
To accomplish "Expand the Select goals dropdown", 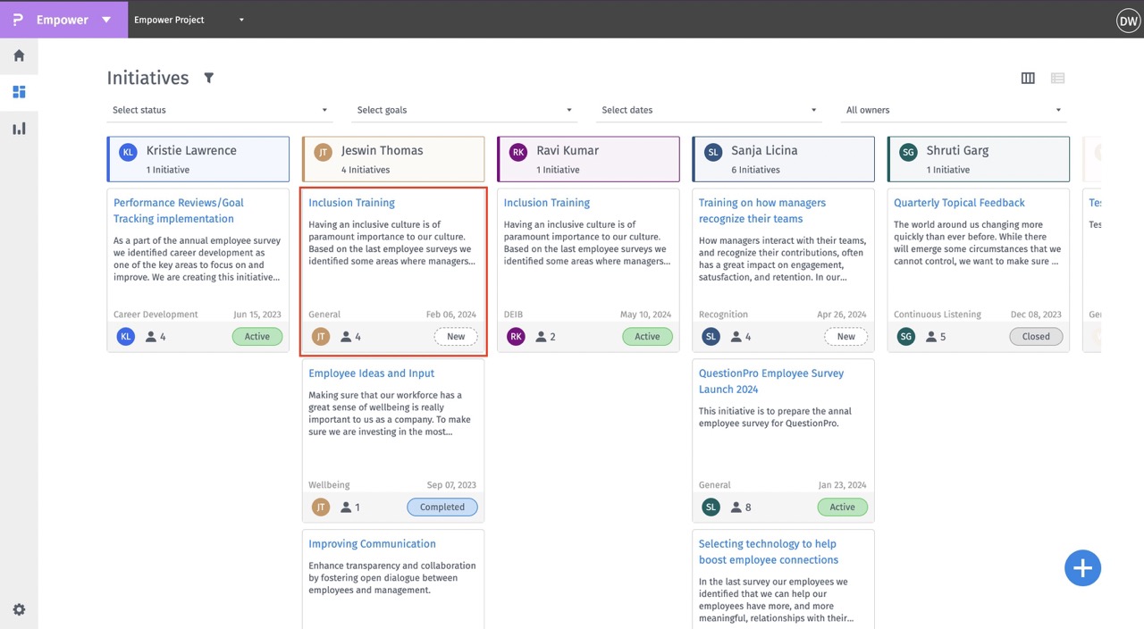I will 464,110.
